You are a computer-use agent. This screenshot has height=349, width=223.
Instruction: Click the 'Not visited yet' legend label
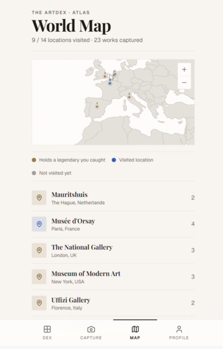[x=55, y=173]
